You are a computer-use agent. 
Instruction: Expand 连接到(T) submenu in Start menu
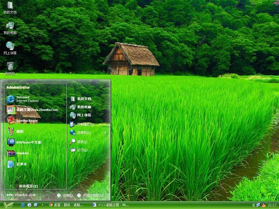tap(88, 132)
